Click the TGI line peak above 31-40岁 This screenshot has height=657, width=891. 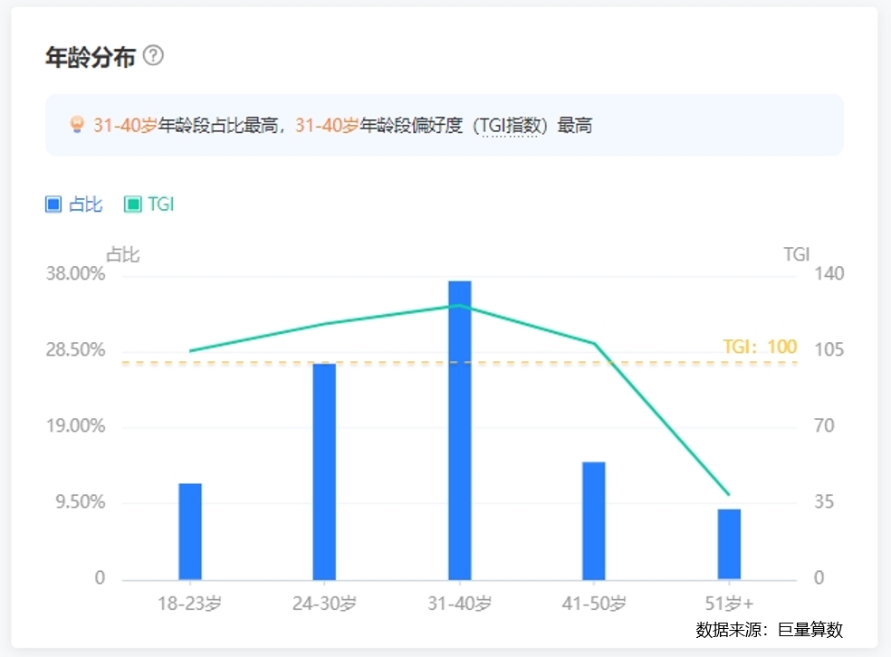(460, 306)
